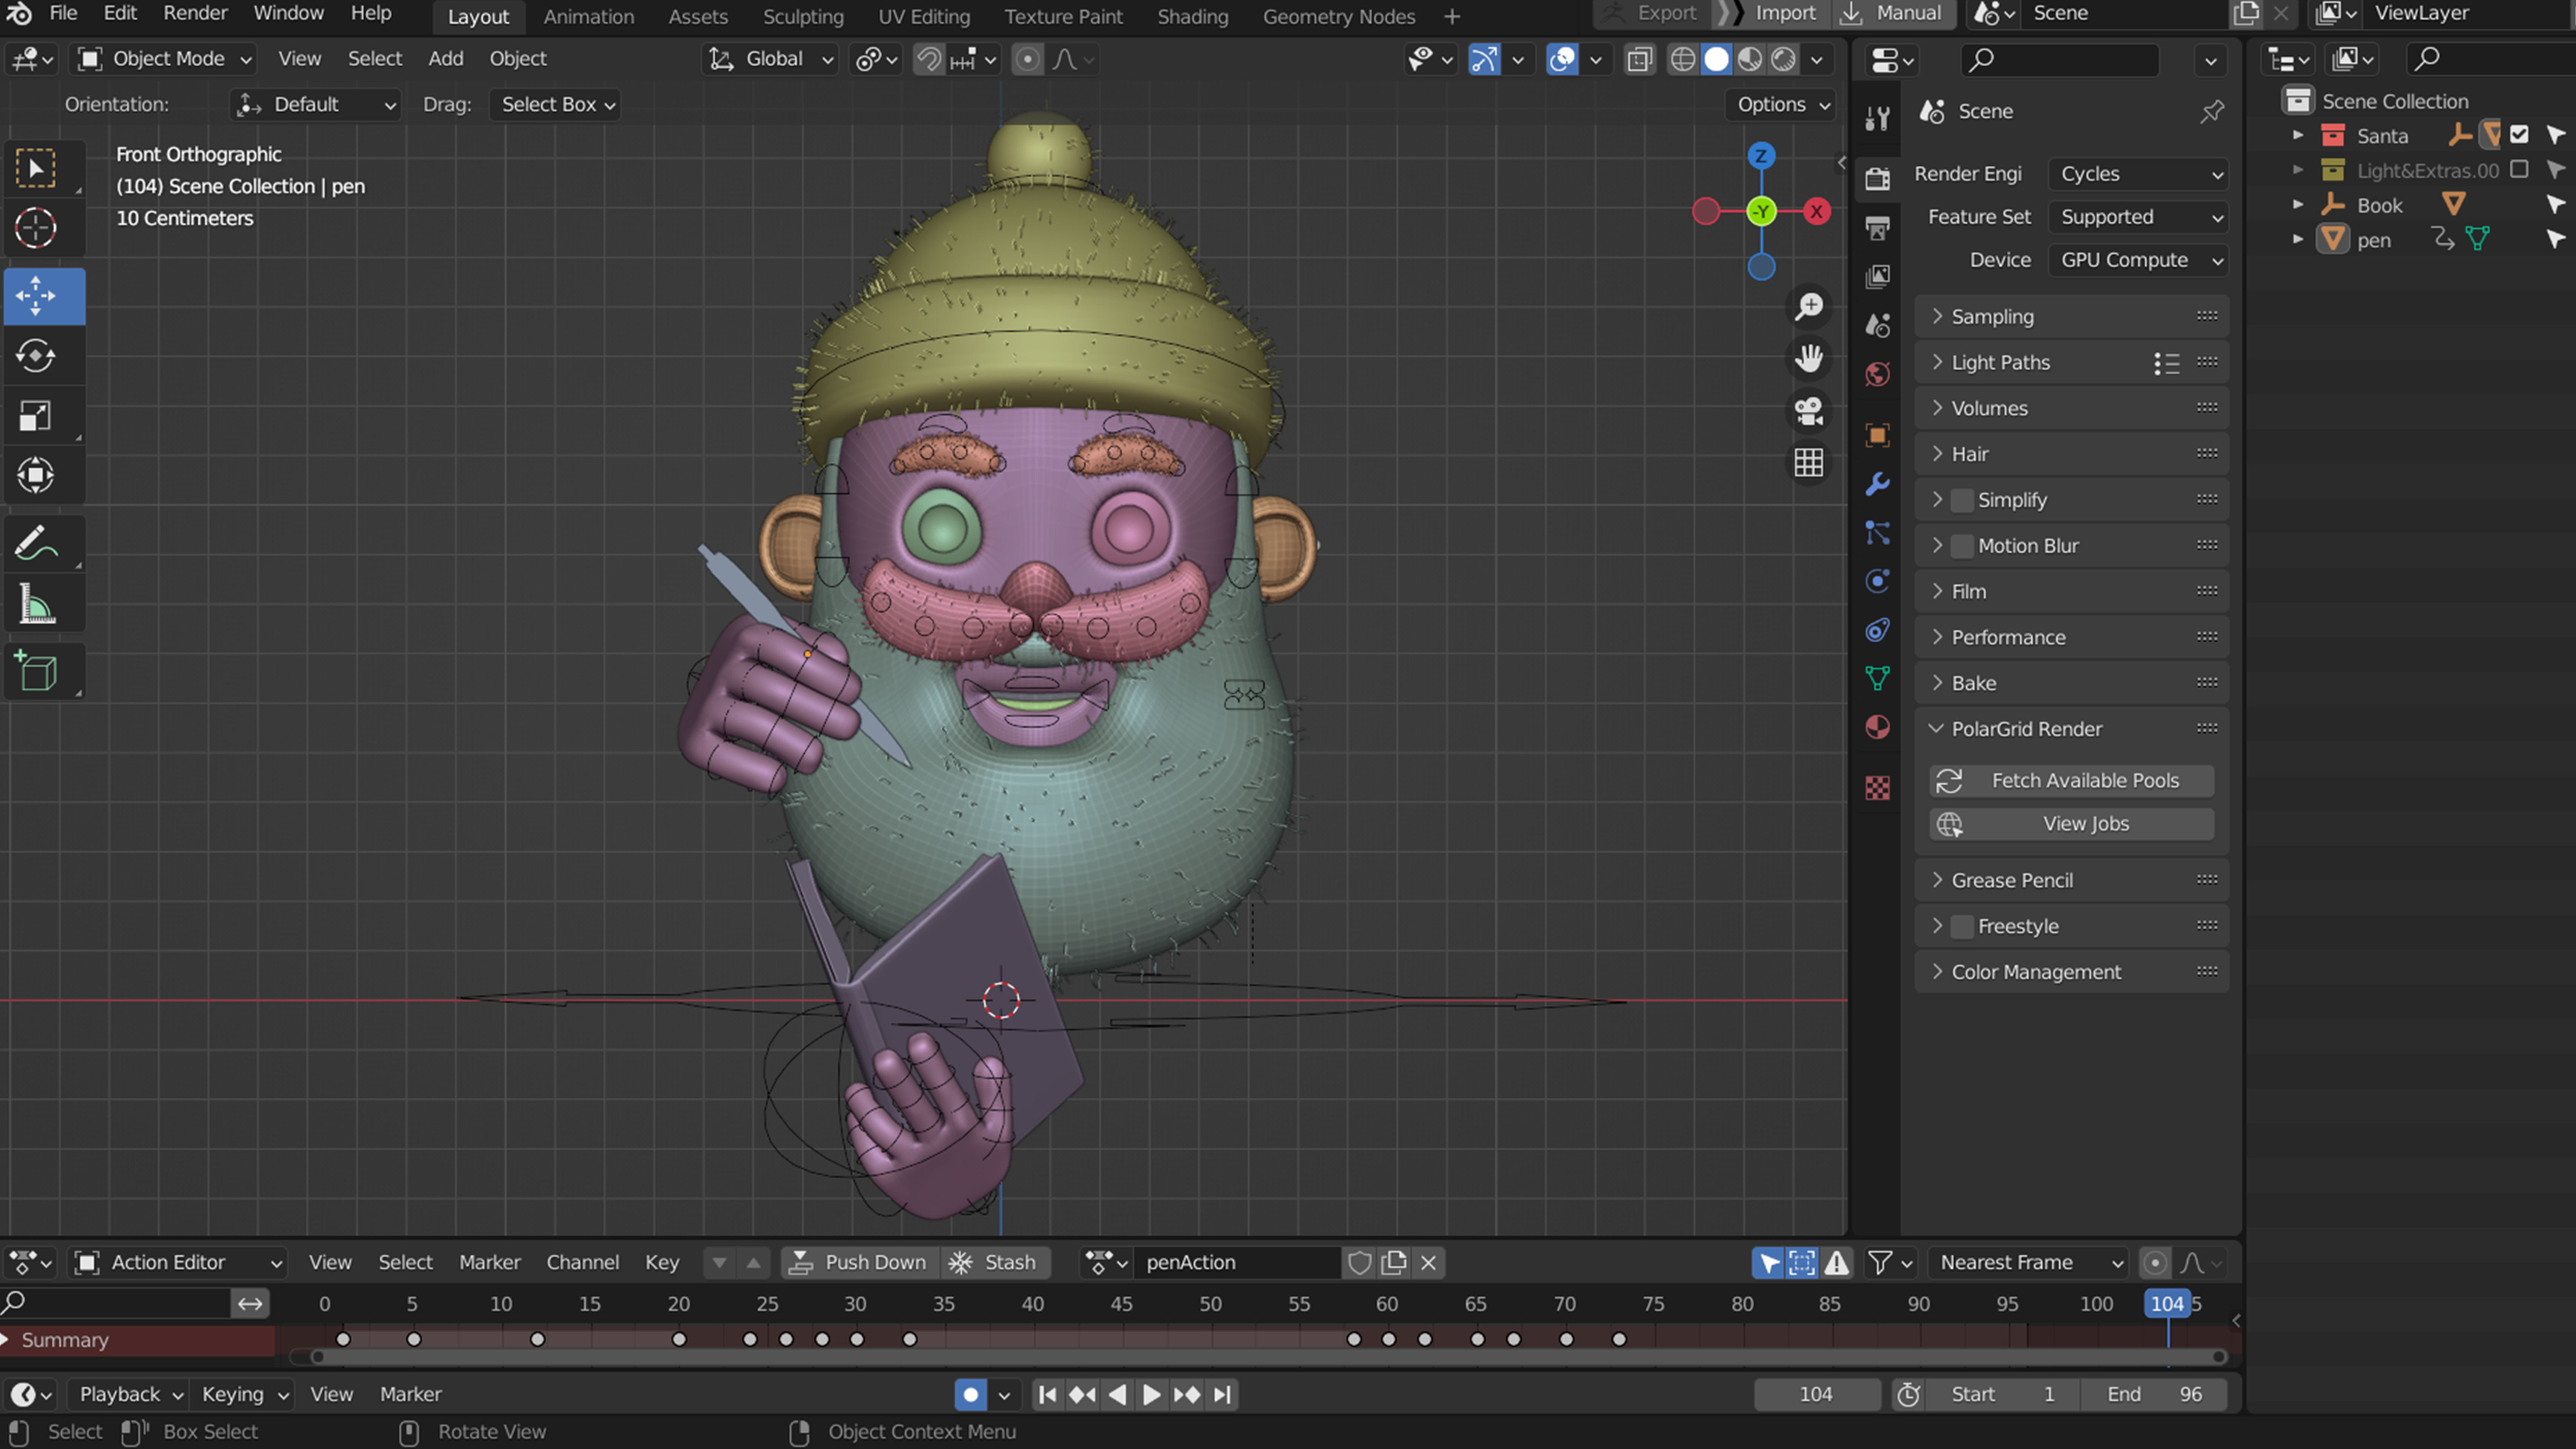Enable the Motion Blur checkbox

coord(1962,546)
